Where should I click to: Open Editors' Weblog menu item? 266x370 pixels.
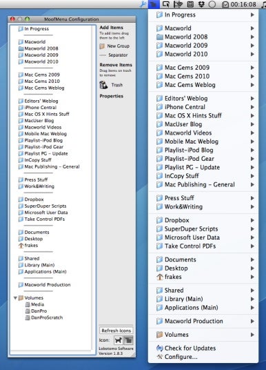(203, 98)
